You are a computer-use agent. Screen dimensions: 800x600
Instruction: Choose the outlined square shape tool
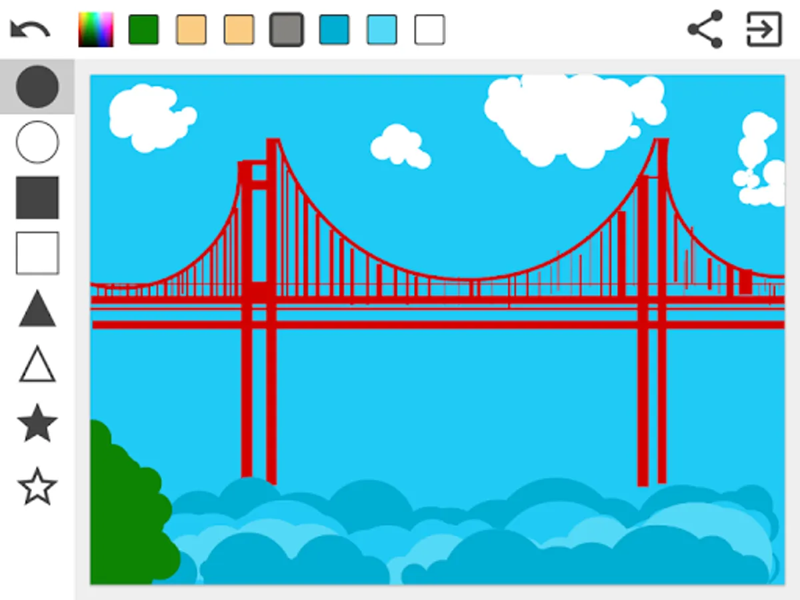click(37, 253)
